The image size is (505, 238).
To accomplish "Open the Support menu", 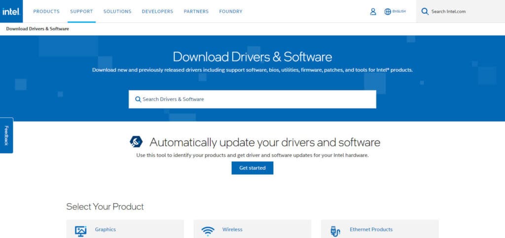I will (81, 12).
